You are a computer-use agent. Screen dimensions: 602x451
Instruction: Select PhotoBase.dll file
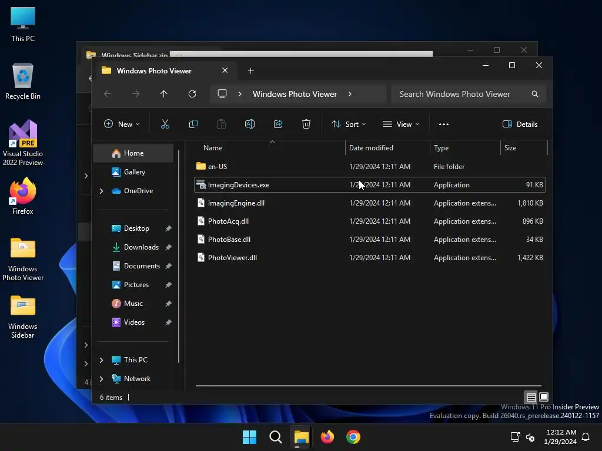[369, 240]
